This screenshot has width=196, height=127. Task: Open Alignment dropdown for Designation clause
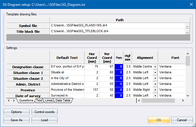[155, 67]
